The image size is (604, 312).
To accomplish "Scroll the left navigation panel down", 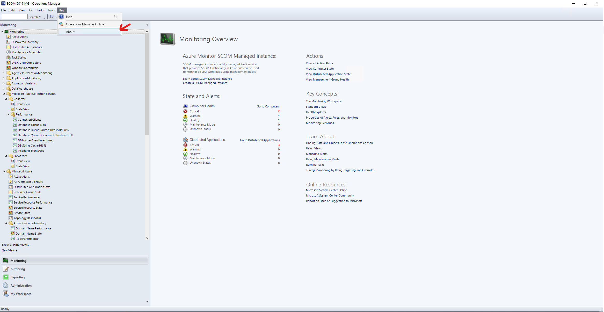I will click(147, 238).
